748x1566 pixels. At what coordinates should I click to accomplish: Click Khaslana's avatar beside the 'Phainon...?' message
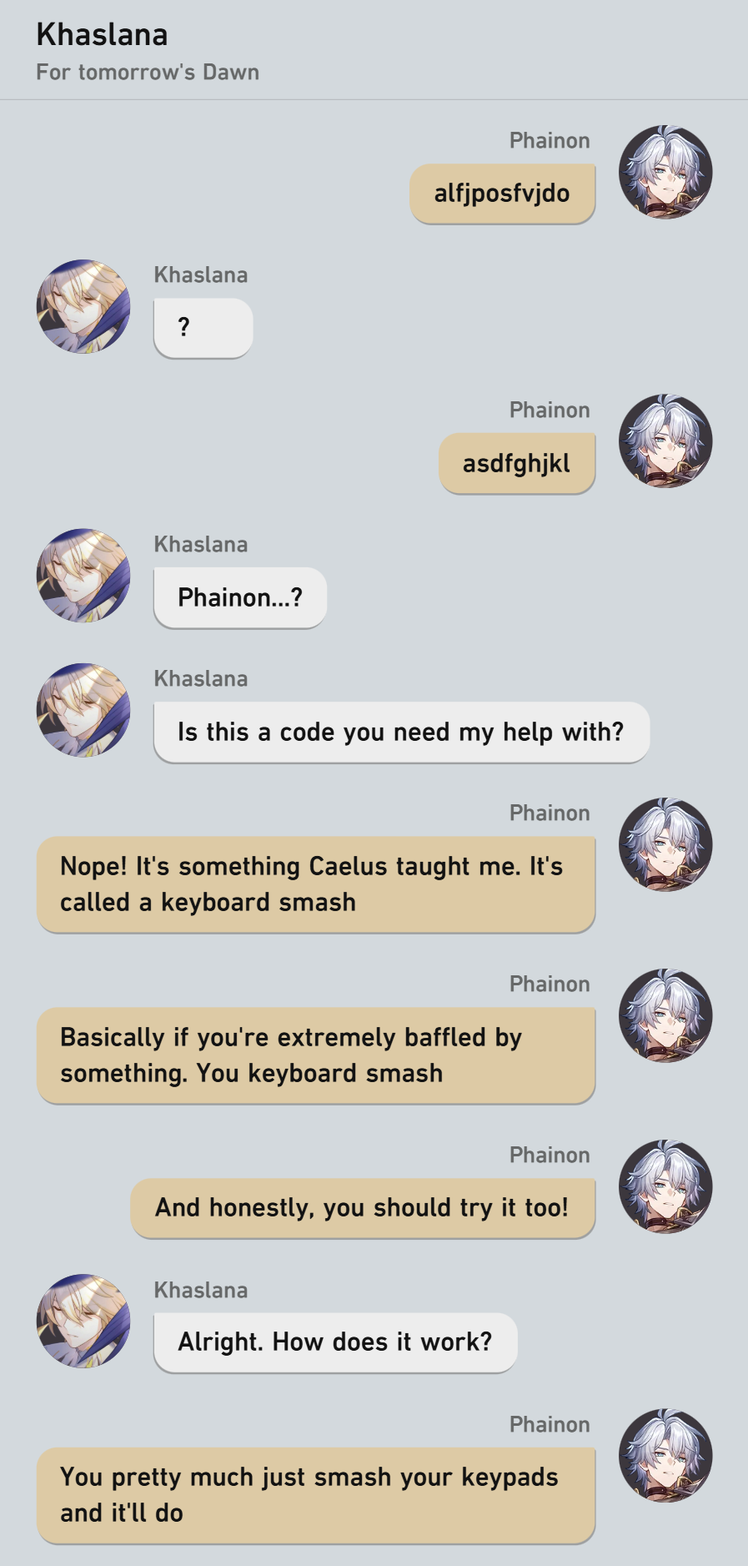click(x=83, y=576)
